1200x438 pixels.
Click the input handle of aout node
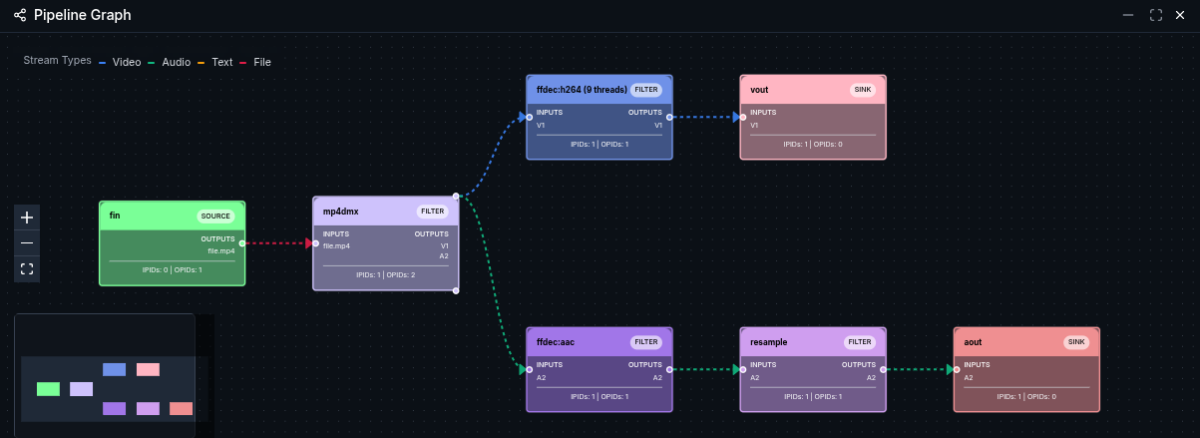pos(956,369)
